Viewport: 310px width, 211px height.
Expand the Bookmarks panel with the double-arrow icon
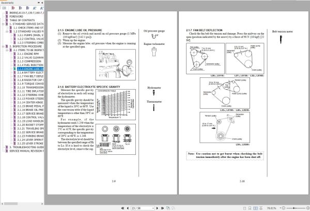(39, 3)
